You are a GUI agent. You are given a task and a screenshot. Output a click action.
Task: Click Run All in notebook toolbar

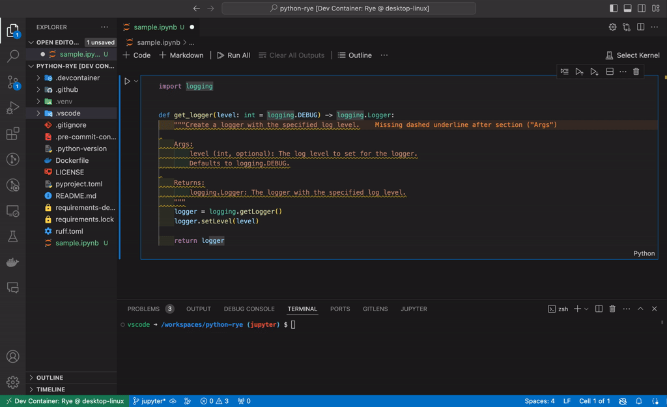point(234,55)
